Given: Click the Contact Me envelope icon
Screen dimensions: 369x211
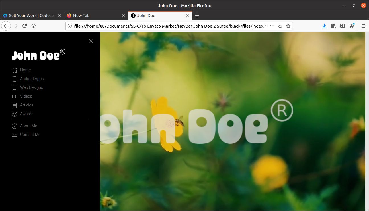Looking at the screenshot, I should 14,135.
